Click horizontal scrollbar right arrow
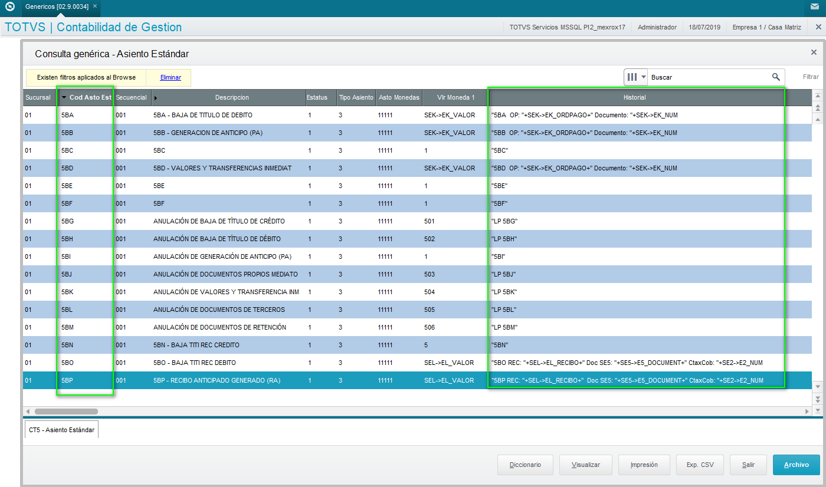The height and width of the screenshot is (487, 826). pos(808,411)
